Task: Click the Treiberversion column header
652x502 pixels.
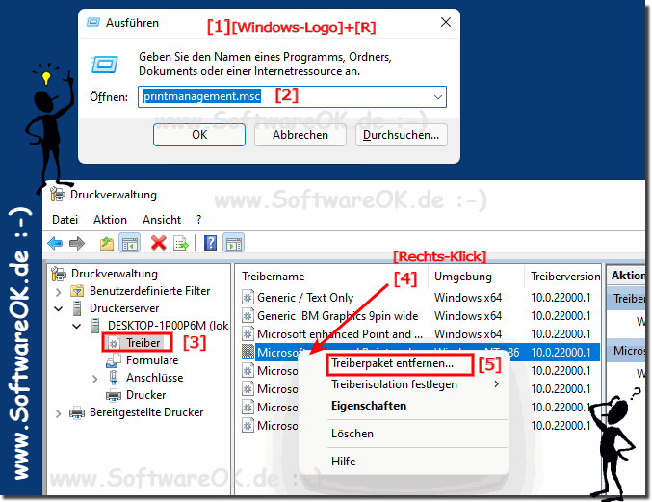Action: (x=565, y=277)
